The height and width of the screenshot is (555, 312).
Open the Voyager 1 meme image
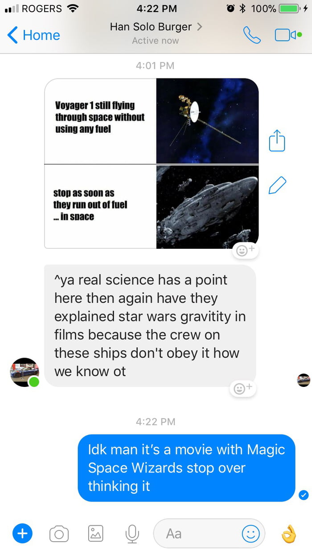click(152, 163)
